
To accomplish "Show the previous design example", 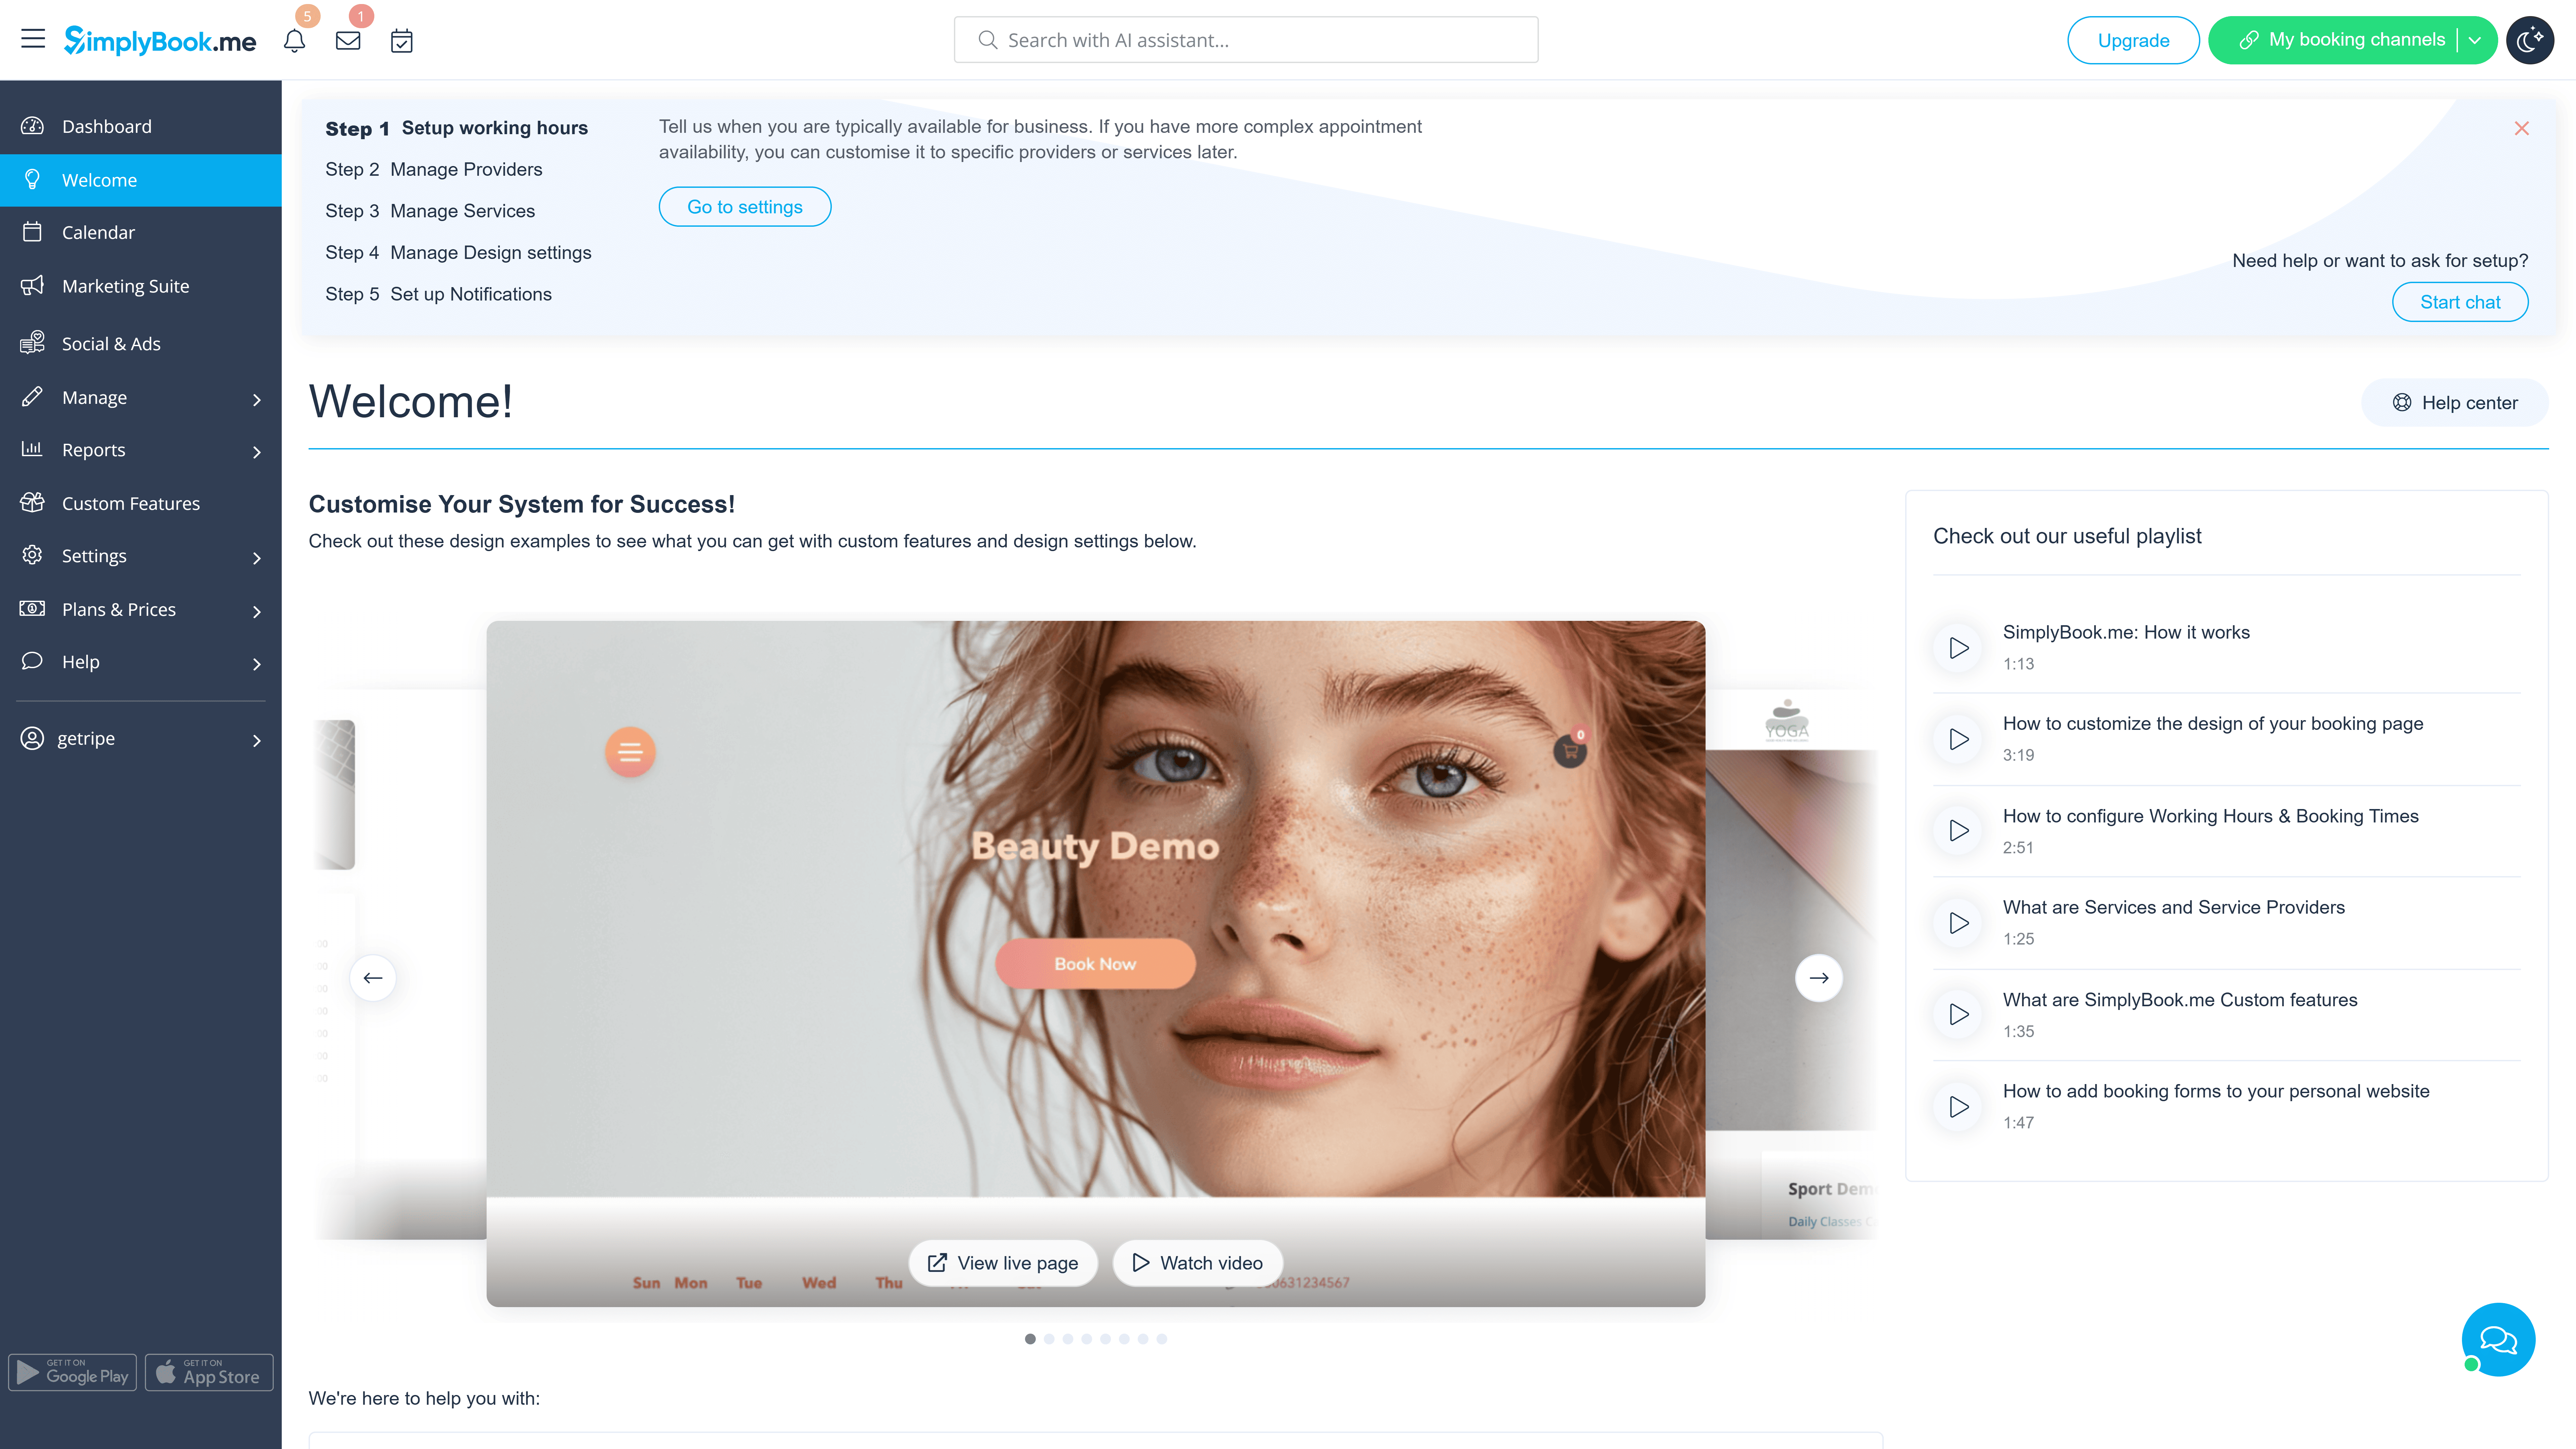I will (373, 978).
